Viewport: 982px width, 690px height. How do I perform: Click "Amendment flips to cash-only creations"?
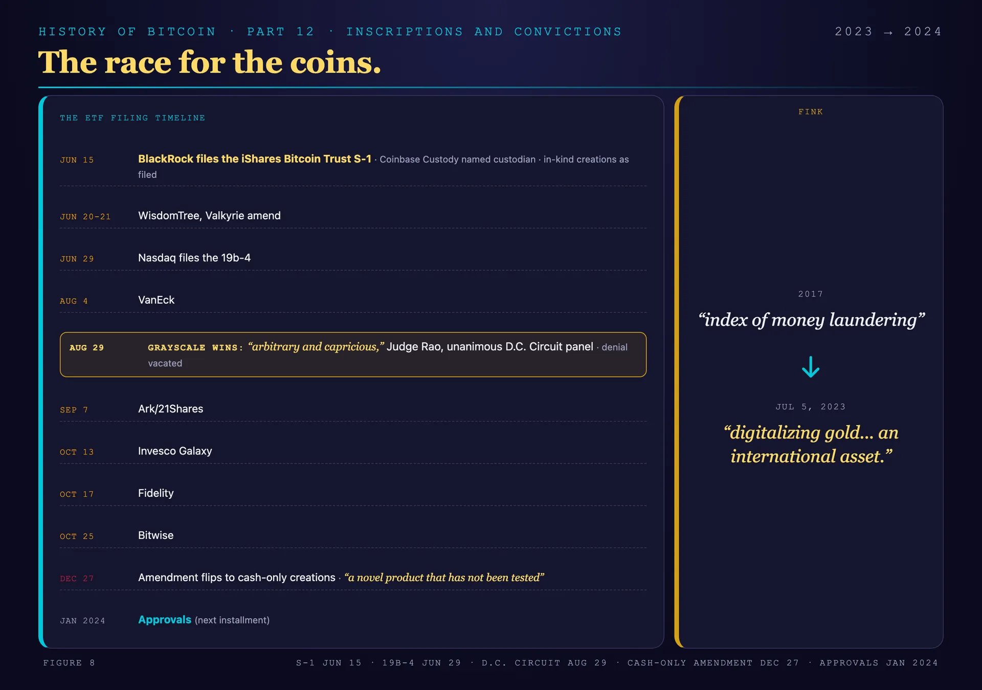(x=237, y=578)
